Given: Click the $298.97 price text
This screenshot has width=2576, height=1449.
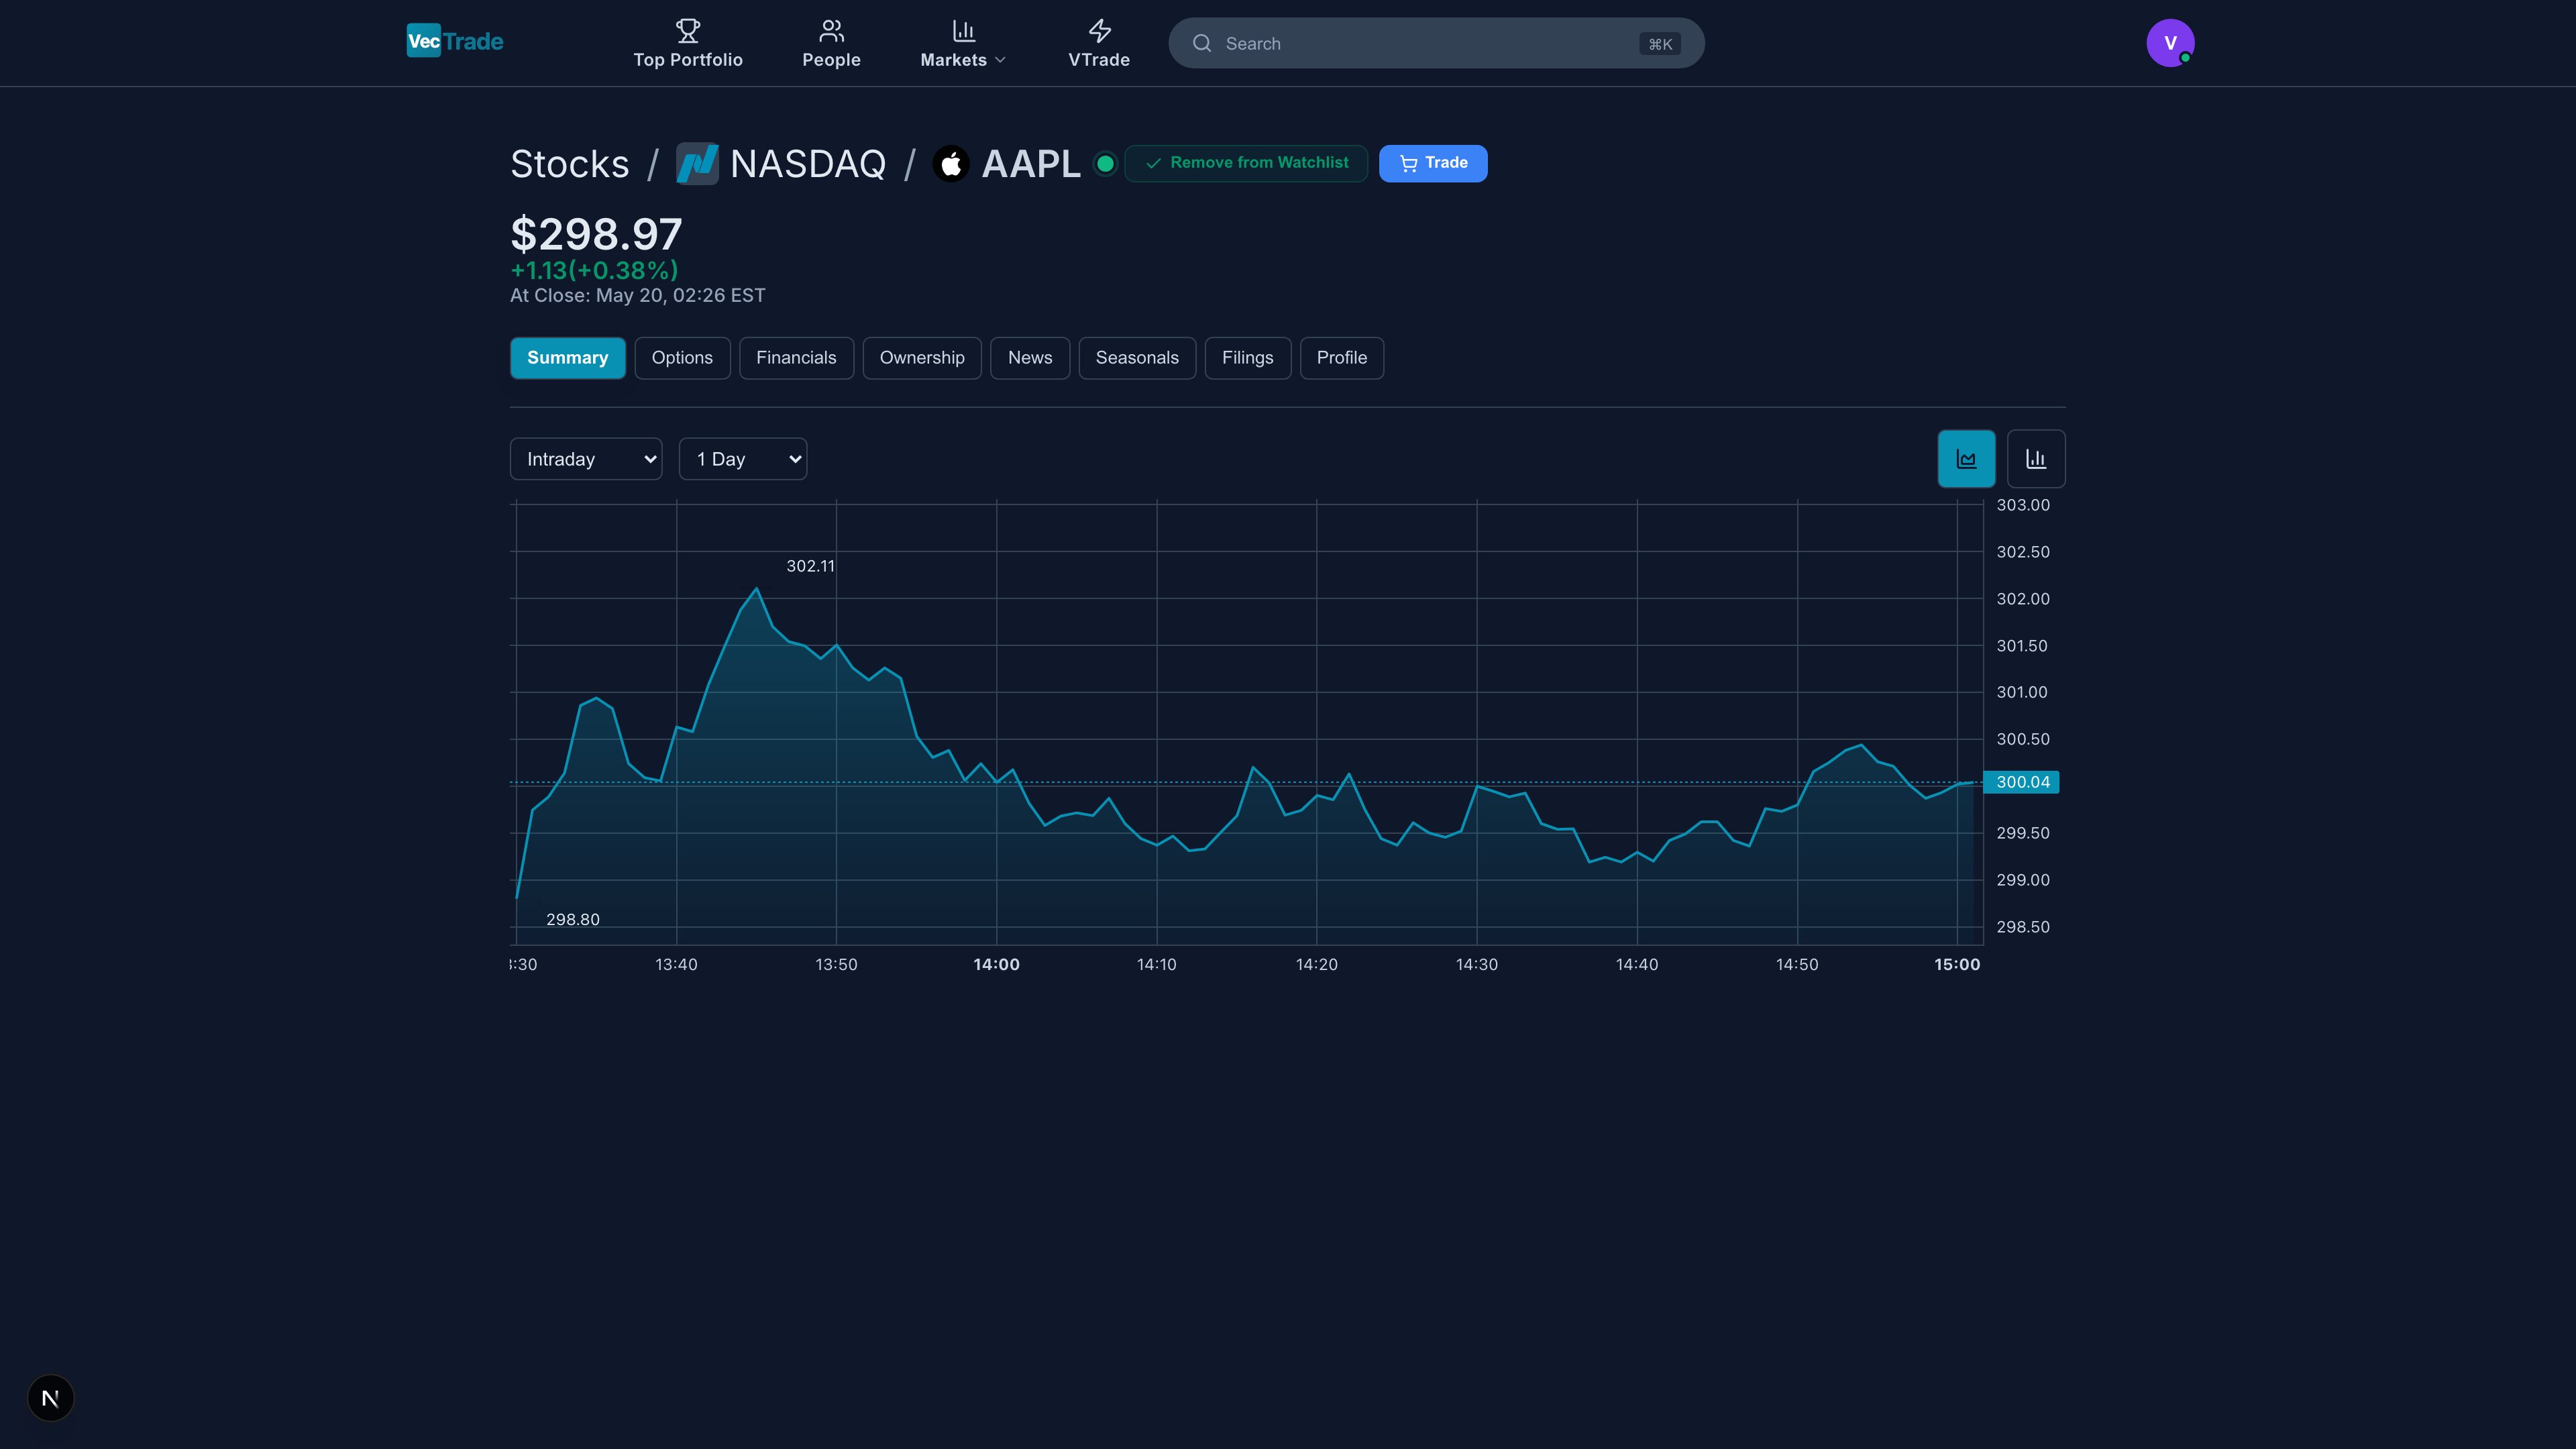Looking at the screenshot, I should pyautogui.click(x=596, y=234).
